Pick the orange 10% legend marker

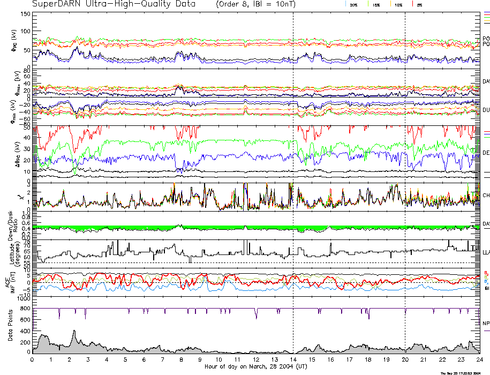pyautogui.click(x=390, y=4)
